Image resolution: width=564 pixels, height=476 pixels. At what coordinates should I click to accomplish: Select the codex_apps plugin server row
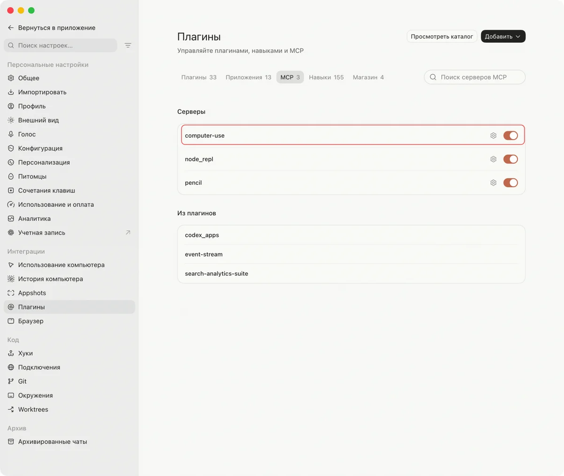point(351,235)
